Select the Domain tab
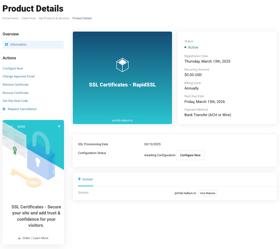The width and height of the screenshot is (280, 249). (x=85, y=179)
